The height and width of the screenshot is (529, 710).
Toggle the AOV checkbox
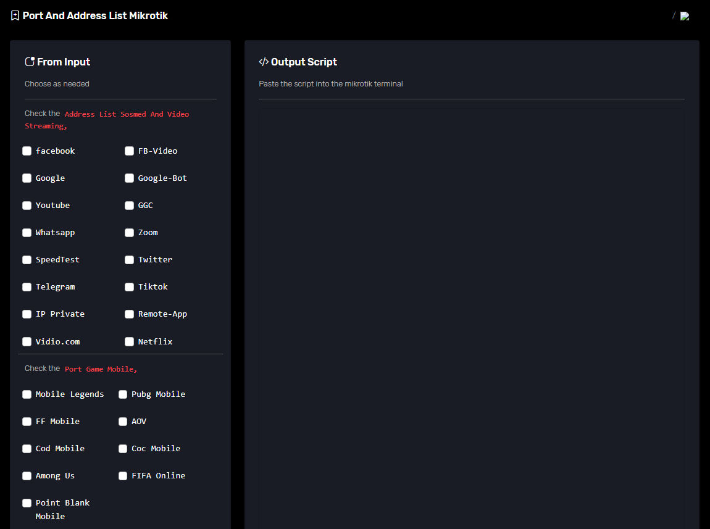coord(123,422)
